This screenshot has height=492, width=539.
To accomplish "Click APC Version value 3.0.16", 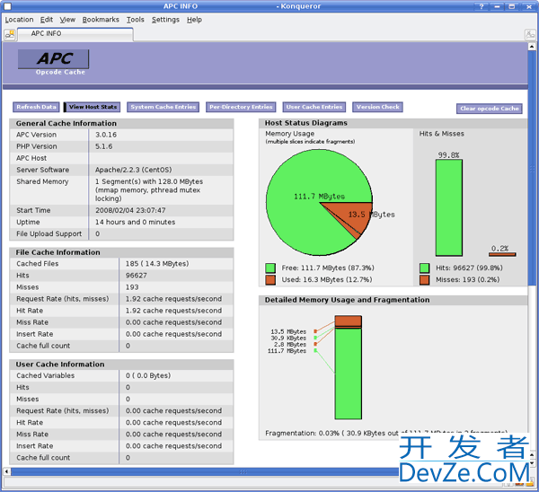I will coord(106,135).
